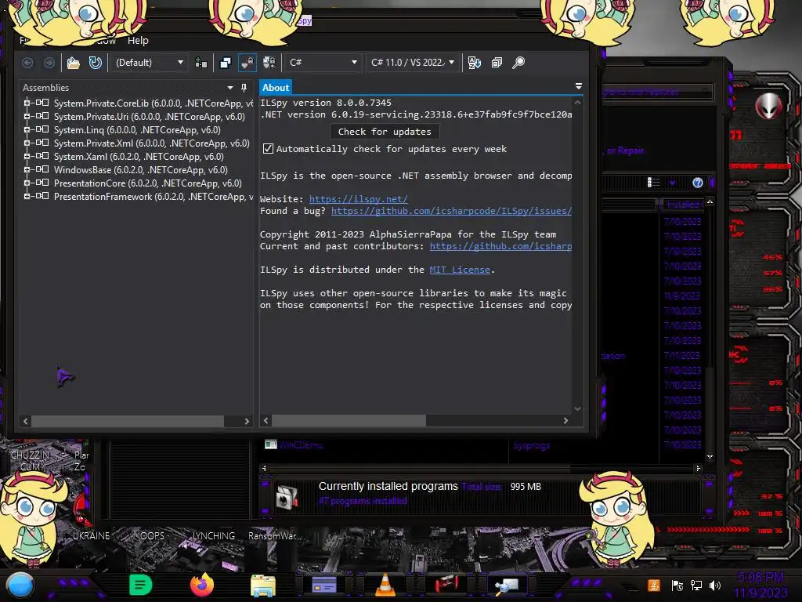This screenshot has height=602, width=802.
Task: Open the (Default) assembly list dropdown
Action: pos(149,63)
